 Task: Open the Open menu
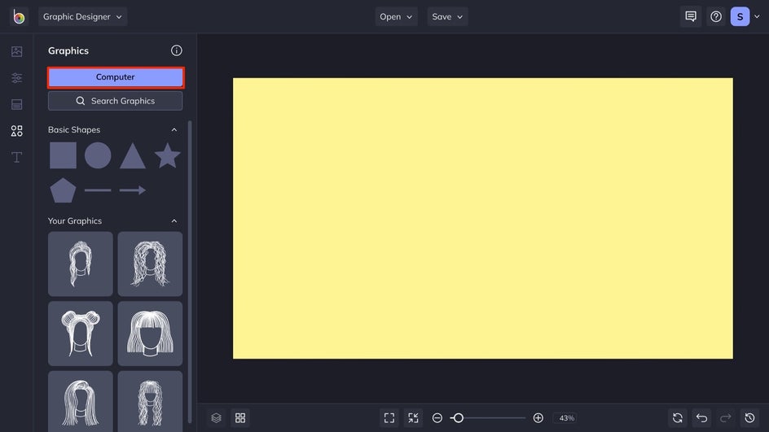point(396,16)
